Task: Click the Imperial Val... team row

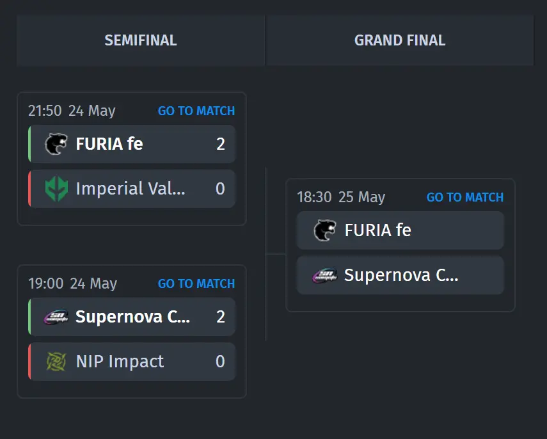Action: click(132, 189)
